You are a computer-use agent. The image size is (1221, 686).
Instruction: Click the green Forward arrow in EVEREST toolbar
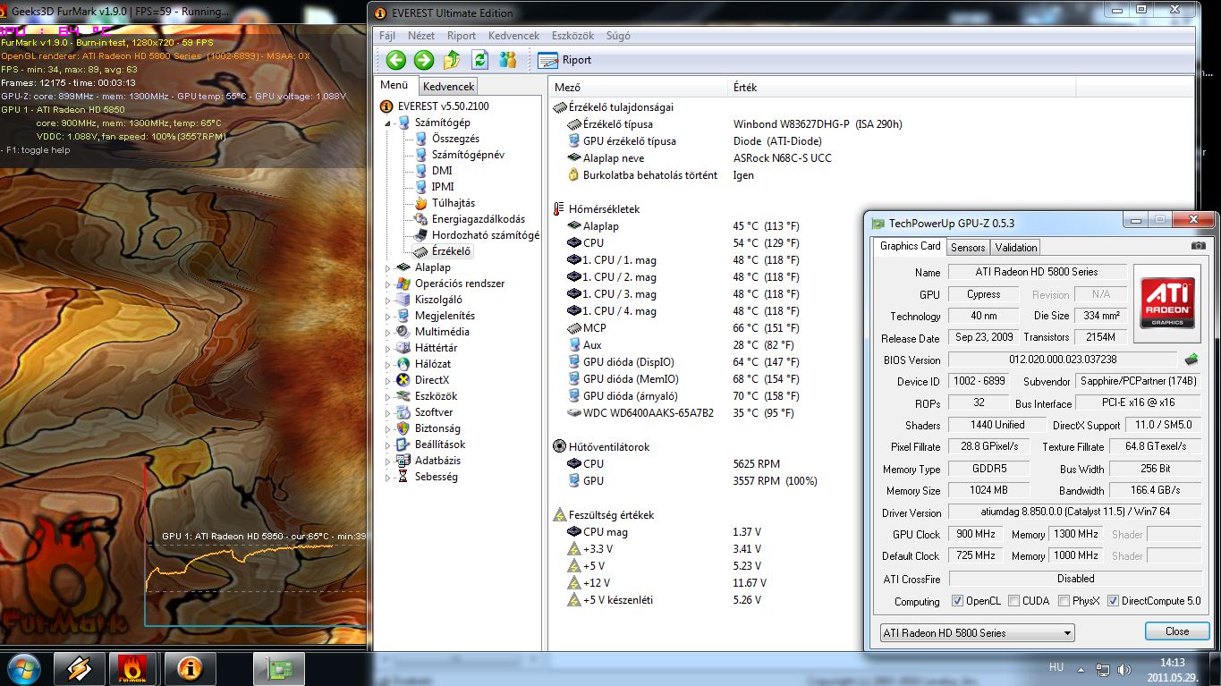coord(424,60)
